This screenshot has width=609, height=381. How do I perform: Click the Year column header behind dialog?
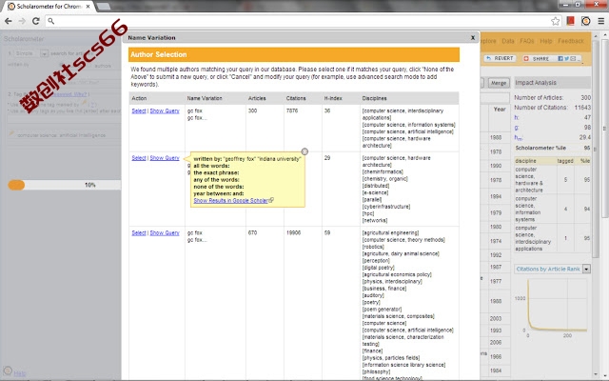500,110
